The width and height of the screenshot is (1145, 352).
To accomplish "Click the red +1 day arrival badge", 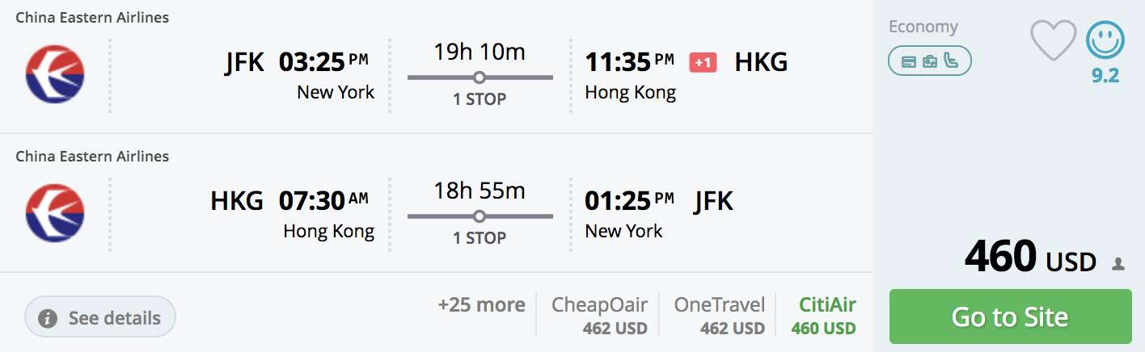I will (703, 61).
